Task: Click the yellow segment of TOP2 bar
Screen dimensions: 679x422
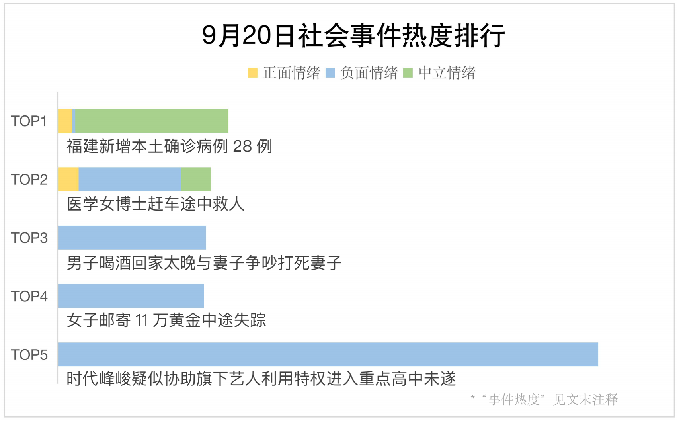Action: tap(68, 179)
